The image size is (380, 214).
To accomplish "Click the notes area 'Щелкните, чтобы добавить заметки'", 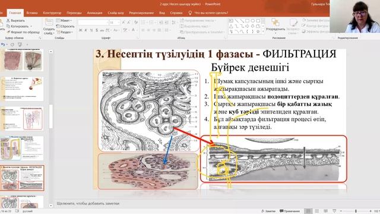I will click(x=88, y=203).
